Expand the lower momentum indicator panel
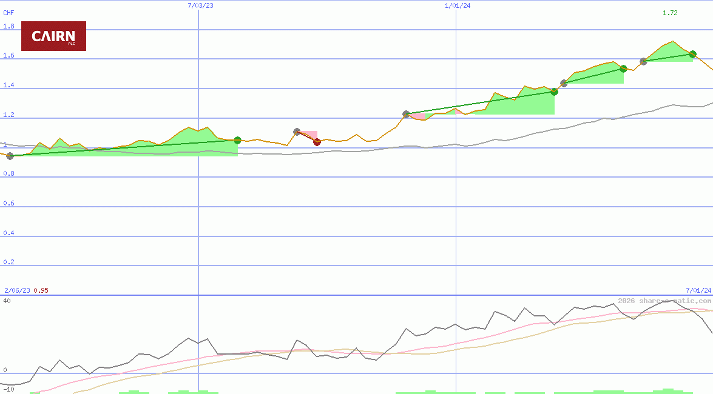This screenshot has width=713, height=394. (x=356, y=346)
